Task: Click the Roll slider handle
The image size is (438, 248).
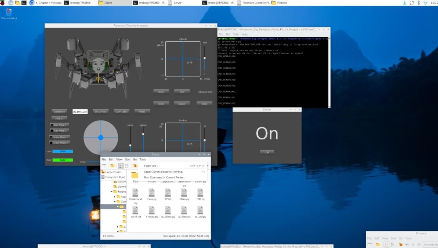Action: pyautogui.click(x=204, y=58)
